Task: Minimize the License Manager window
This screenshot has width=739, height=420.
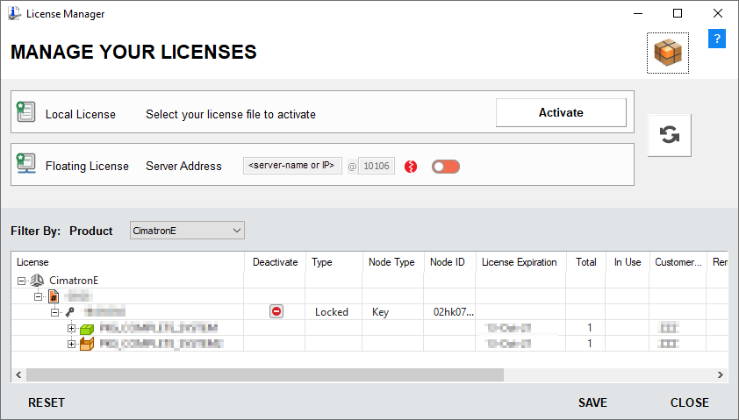Action: click(638, 13)
